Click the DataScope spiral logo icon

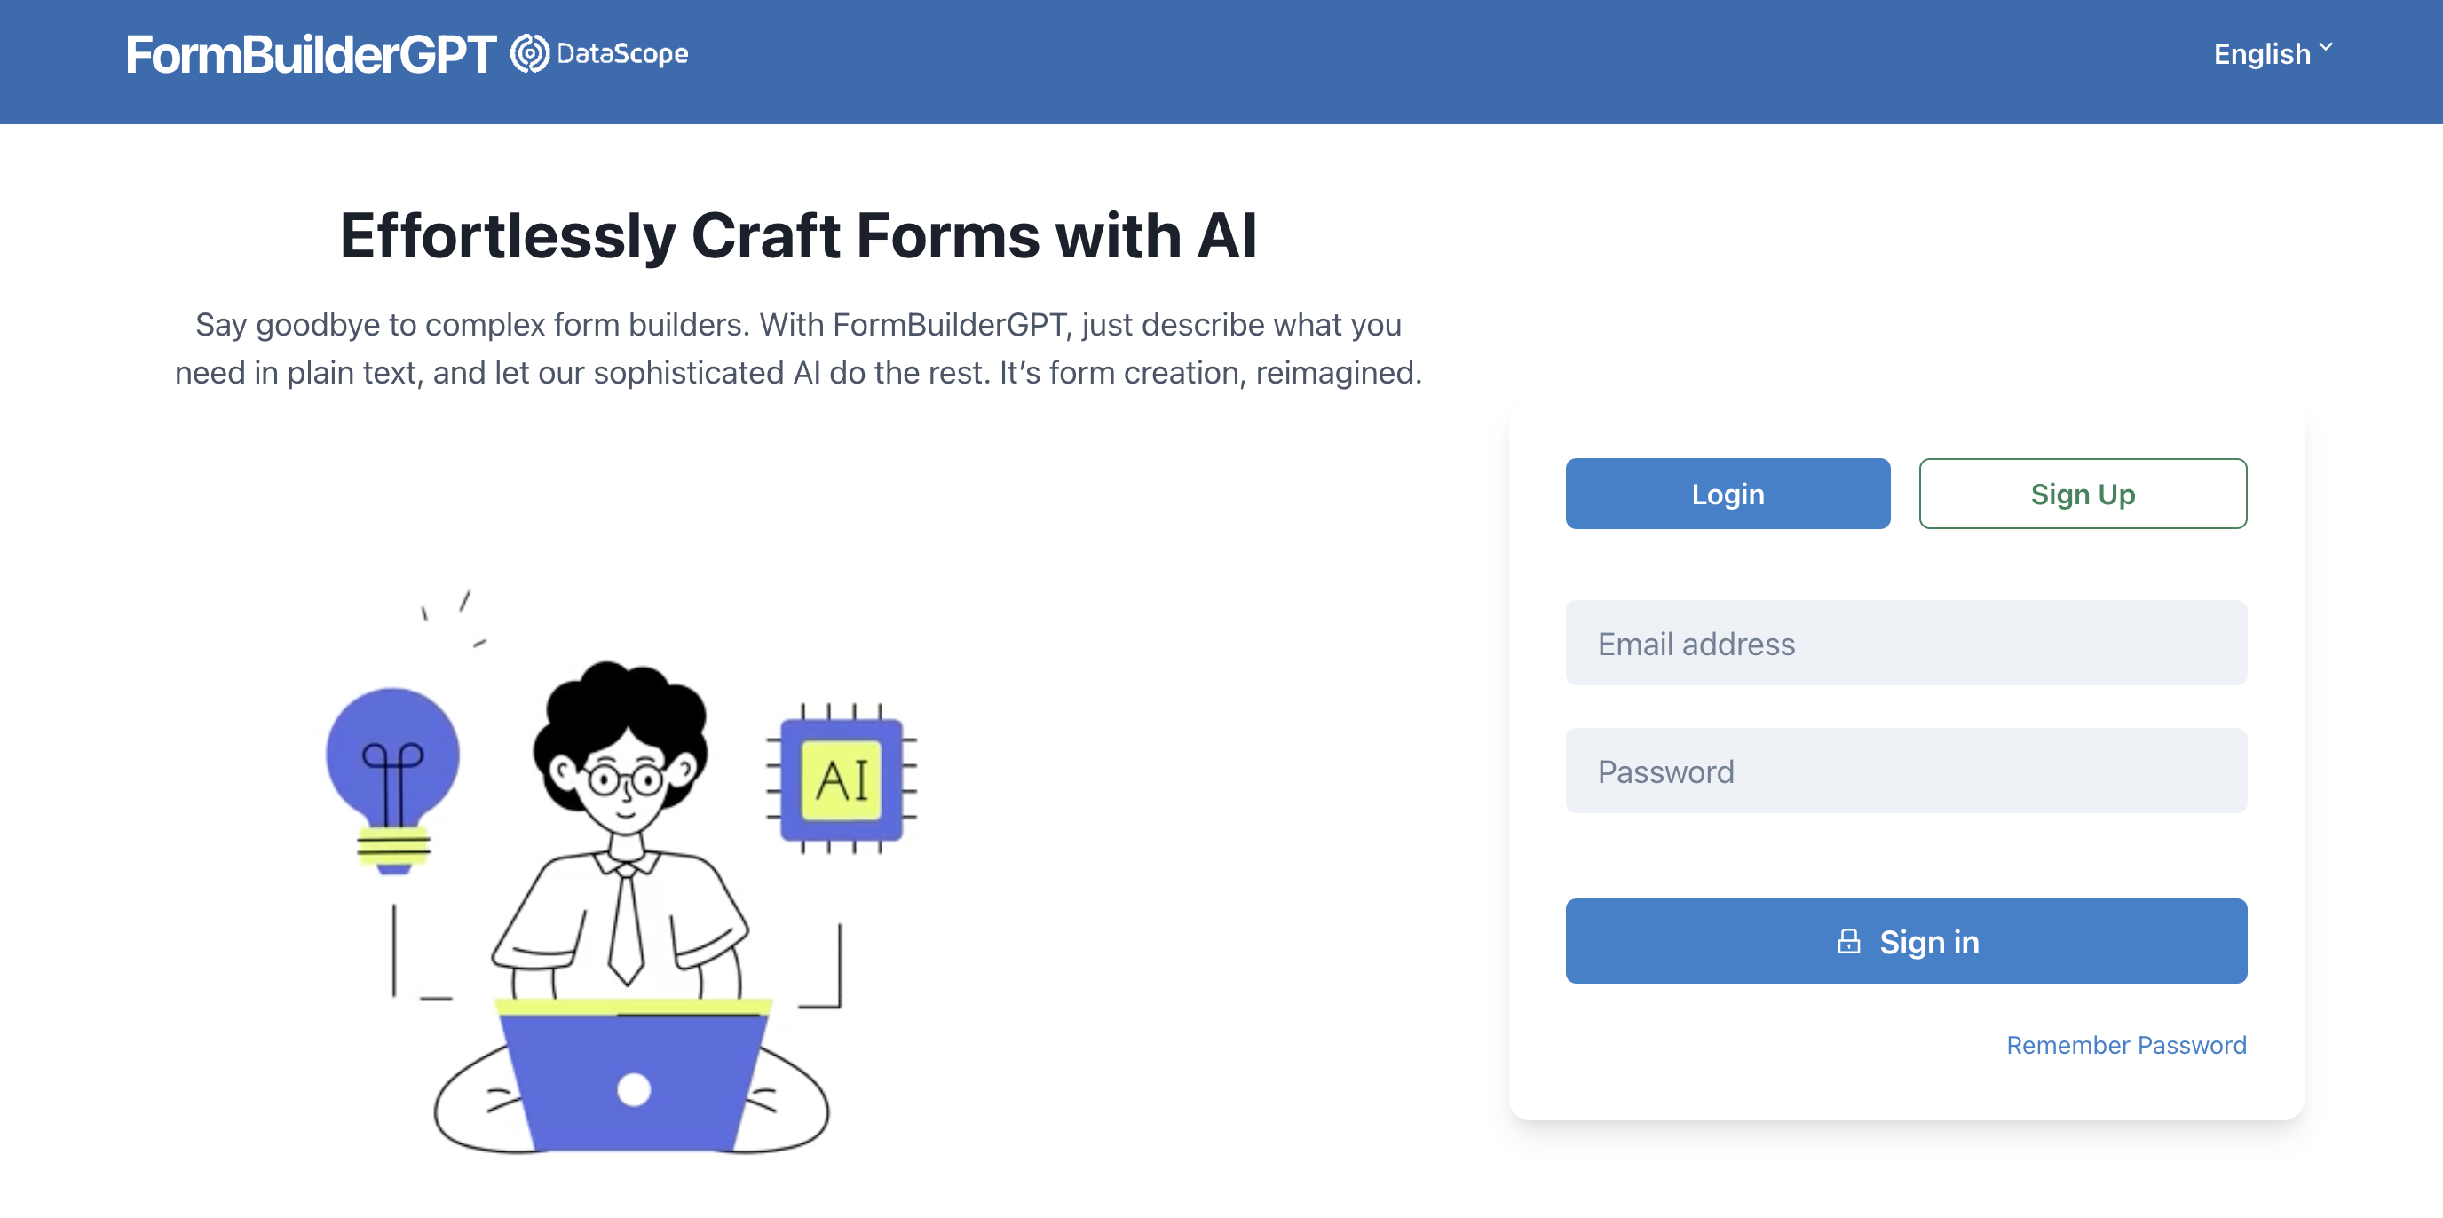click(x=530, y=54)
